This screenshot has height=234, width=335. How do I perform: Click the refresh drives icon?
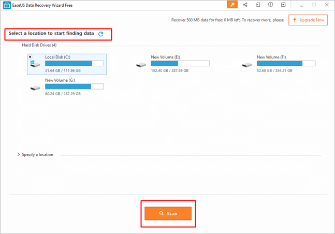[101, 34]
